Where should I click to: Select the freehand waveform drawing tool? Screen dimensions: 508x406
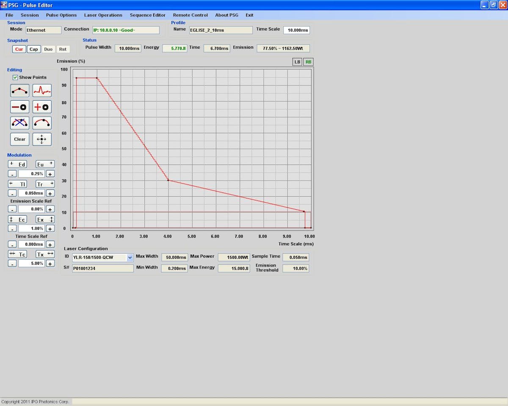pyautogui.click(x=42, y=91)
